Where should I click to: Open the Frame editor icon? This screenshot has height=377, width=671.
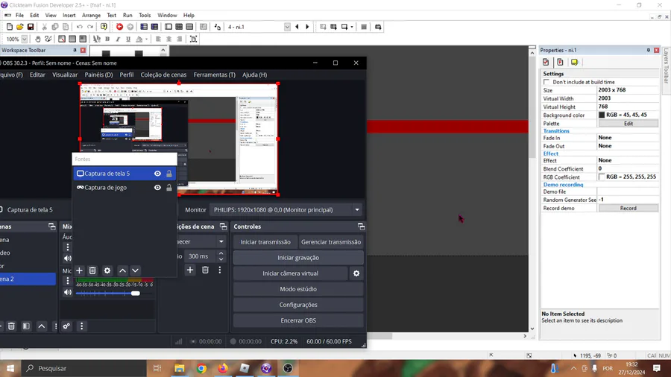click(168, 27)
